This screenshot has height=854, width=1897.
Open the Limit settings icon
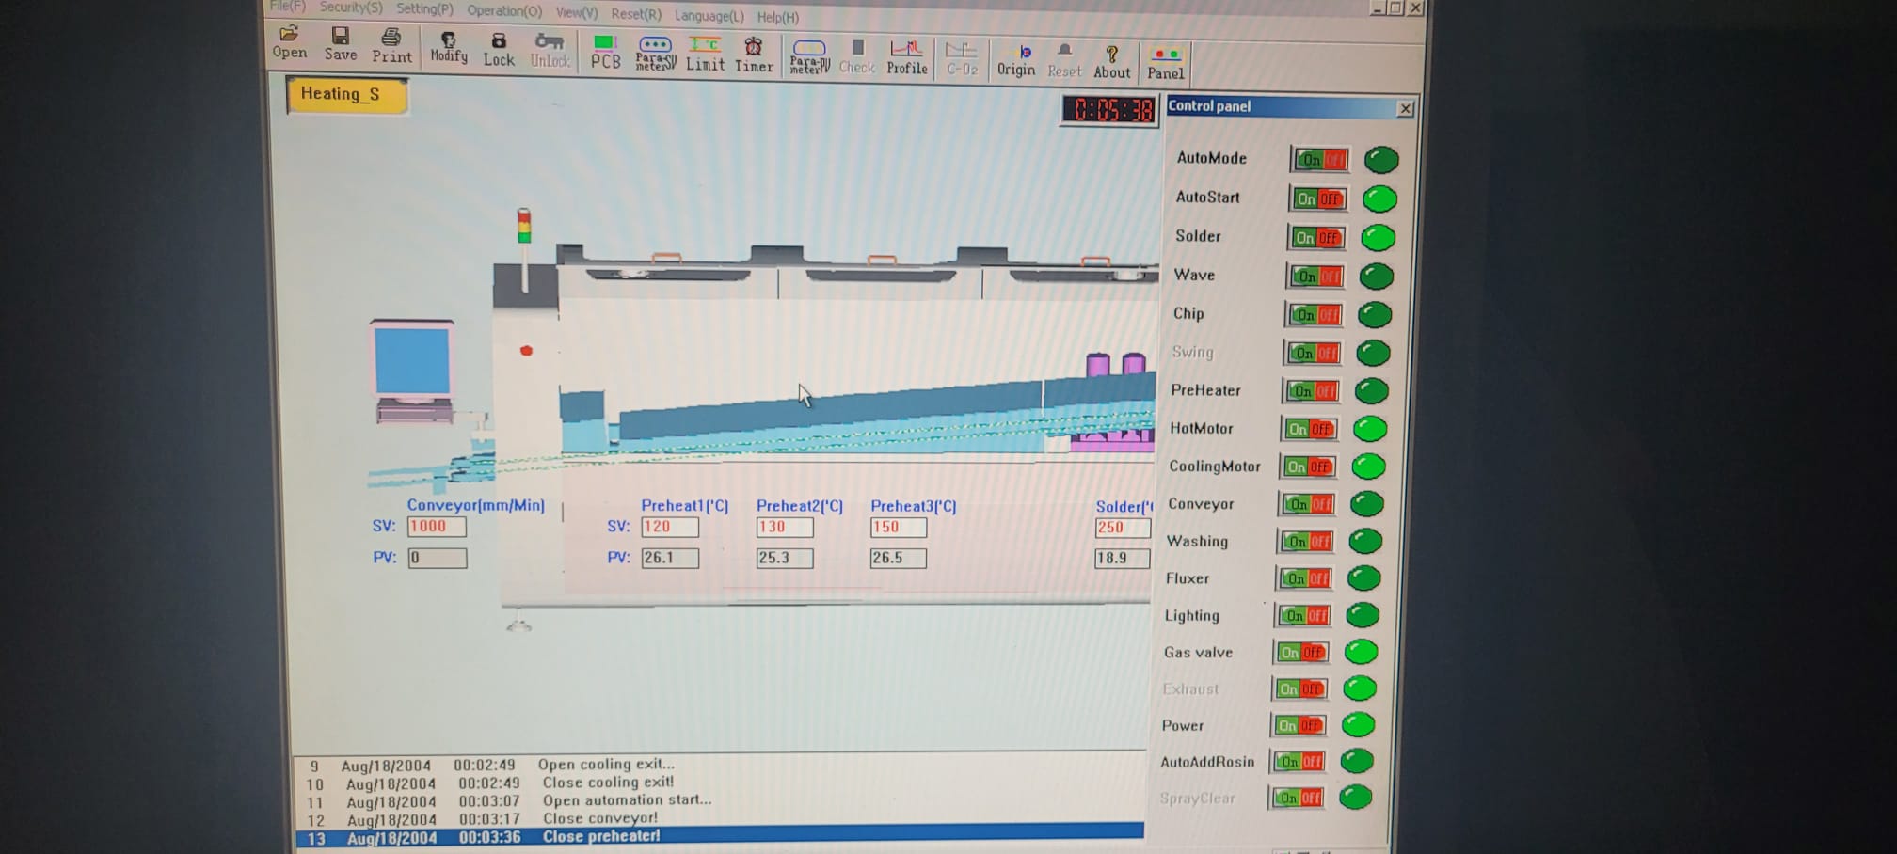coord(705,54)
